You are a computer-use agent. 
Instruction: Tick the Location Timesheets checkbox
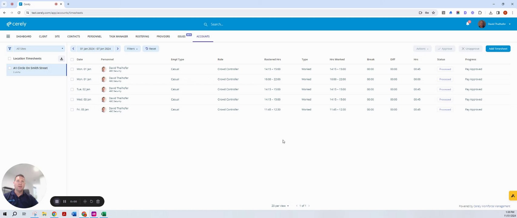point(10,59)
